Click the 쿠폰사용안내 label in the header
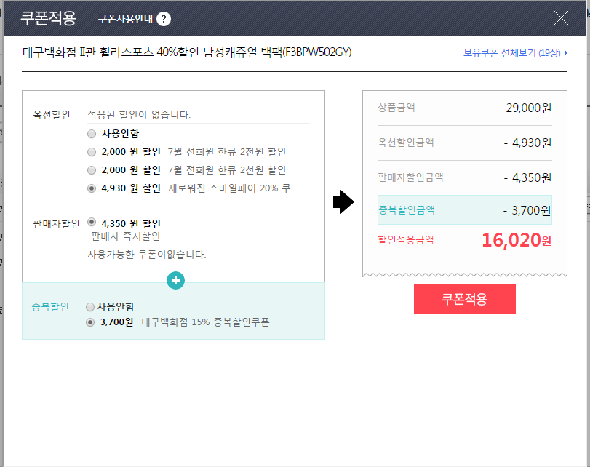 125,19
